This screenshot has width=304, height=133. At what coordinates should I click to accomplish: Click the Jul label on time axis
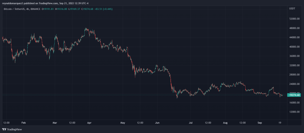(x=191, y=123)
